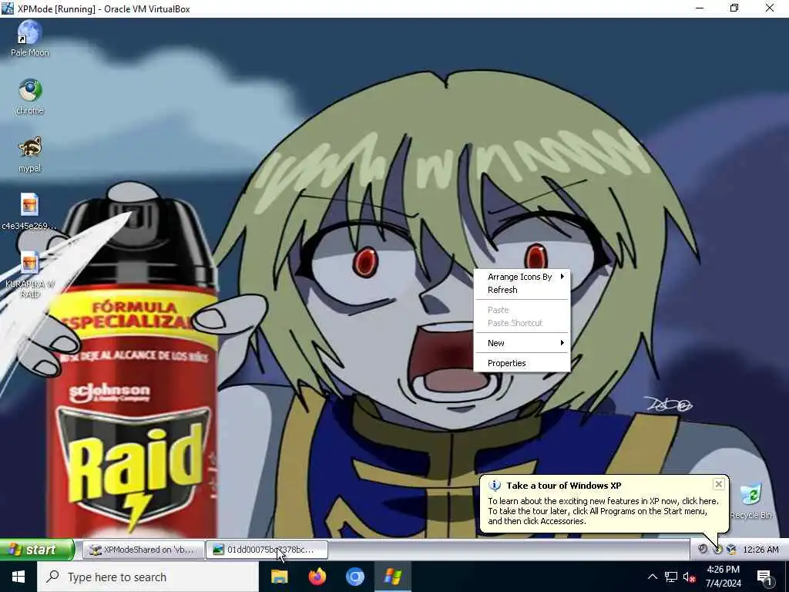Viewport: 789px width, 592px height.
Task: Open the host Action Center notifications
Action: pyautogui.click(x=765, y=577)
